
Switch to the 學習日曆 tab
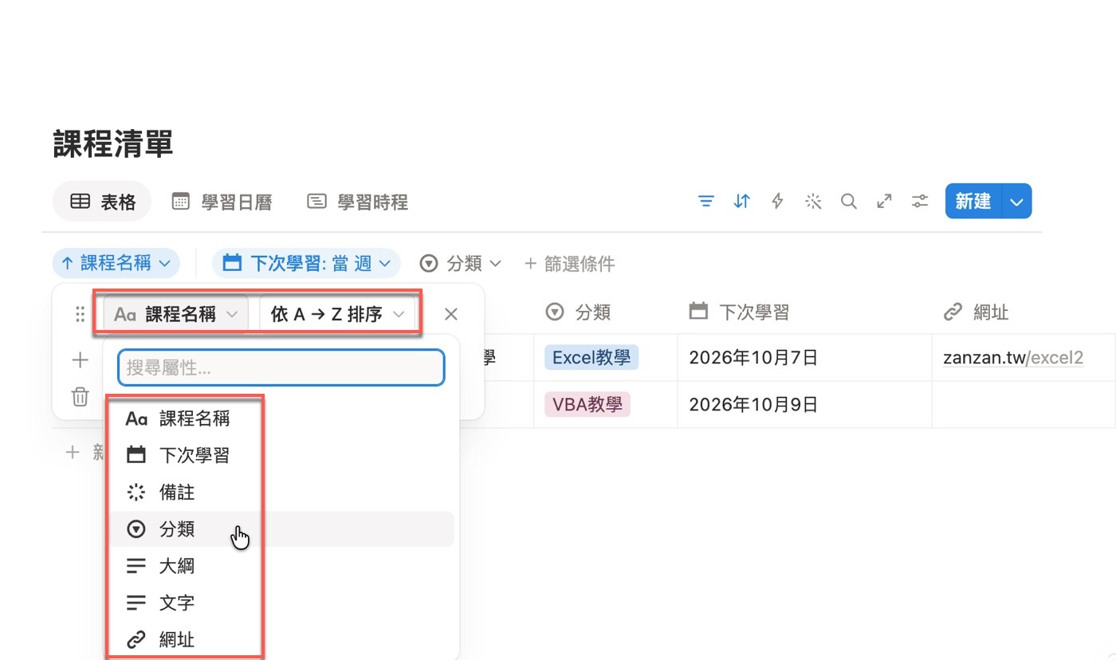click(x=222, y=202)
